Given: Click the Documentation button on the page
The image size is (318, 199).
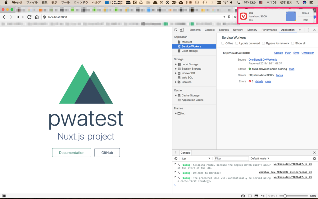Looking at the screenshot, I should pos(72,152).
